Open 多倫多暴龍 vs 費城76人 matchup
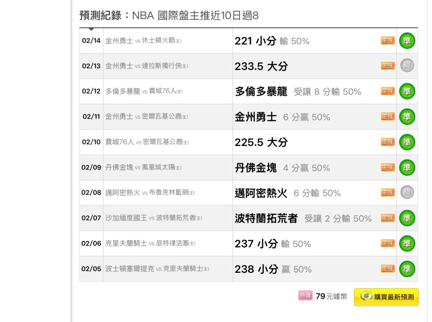The image size is (432, 322). (x=144, y=91)
